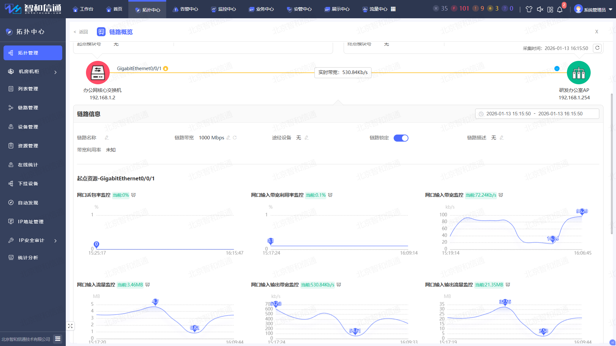Toggle the 链路锁定 switch
The image size is (616, 346).
(x=401, y=138)
